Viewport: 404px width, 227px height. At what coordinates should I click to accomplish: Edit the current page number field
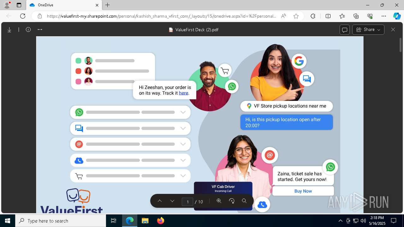[187, 202]
